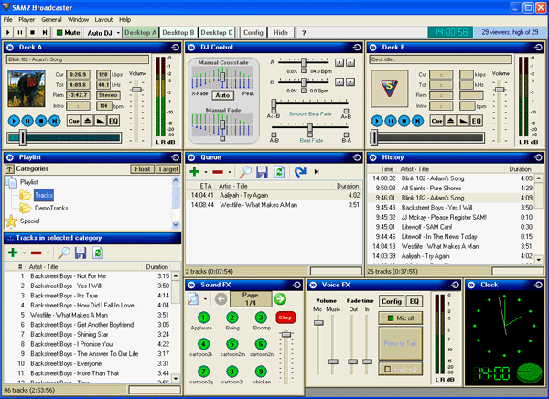Click the Playlist tracks search magnifier icon
The width and height of the screenshot is (549, 399).
click(x=64, y=253)
